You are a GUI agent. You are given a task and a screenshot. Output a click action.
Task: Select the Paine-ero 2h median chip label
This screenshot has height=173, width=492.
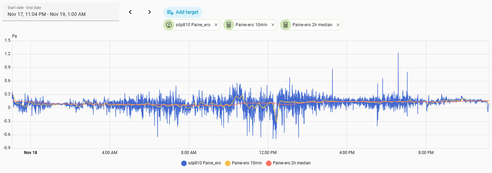click(312, 25)
